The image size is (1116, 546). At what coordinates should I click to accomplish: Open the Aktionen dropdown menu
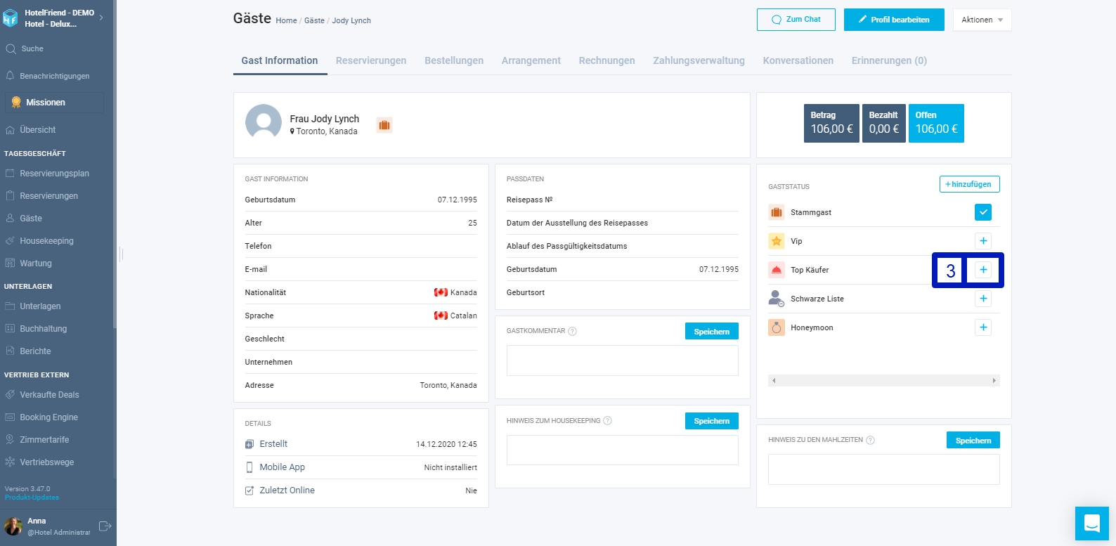point(982,20)
